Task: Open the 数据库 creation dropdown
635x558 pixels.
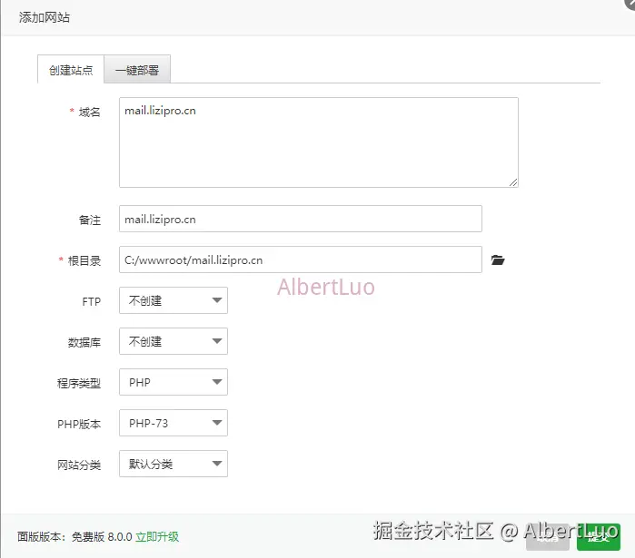Action: (x=174, y=341)
